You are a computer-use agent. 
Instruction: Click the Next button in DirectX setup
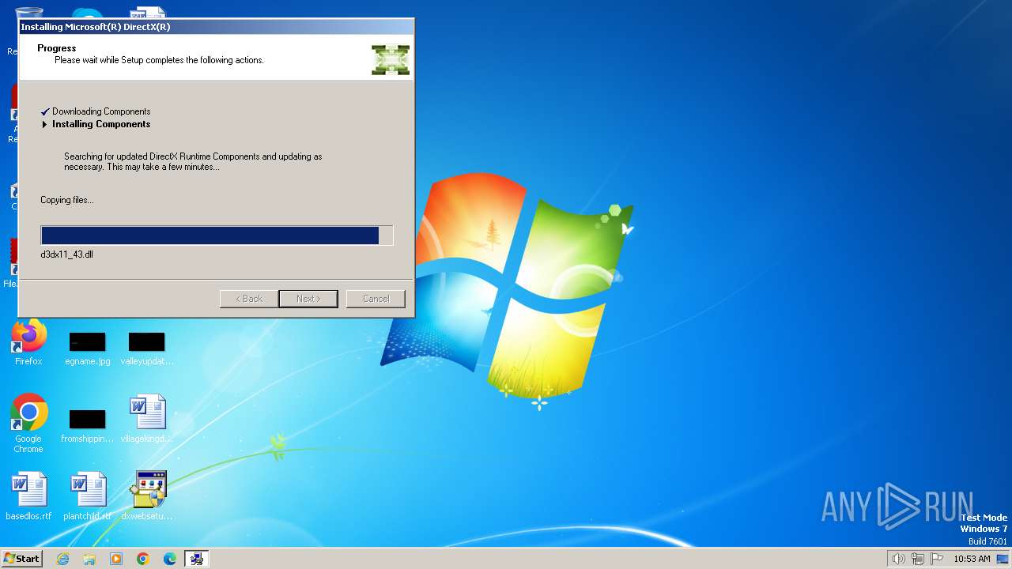pos(308,299)
